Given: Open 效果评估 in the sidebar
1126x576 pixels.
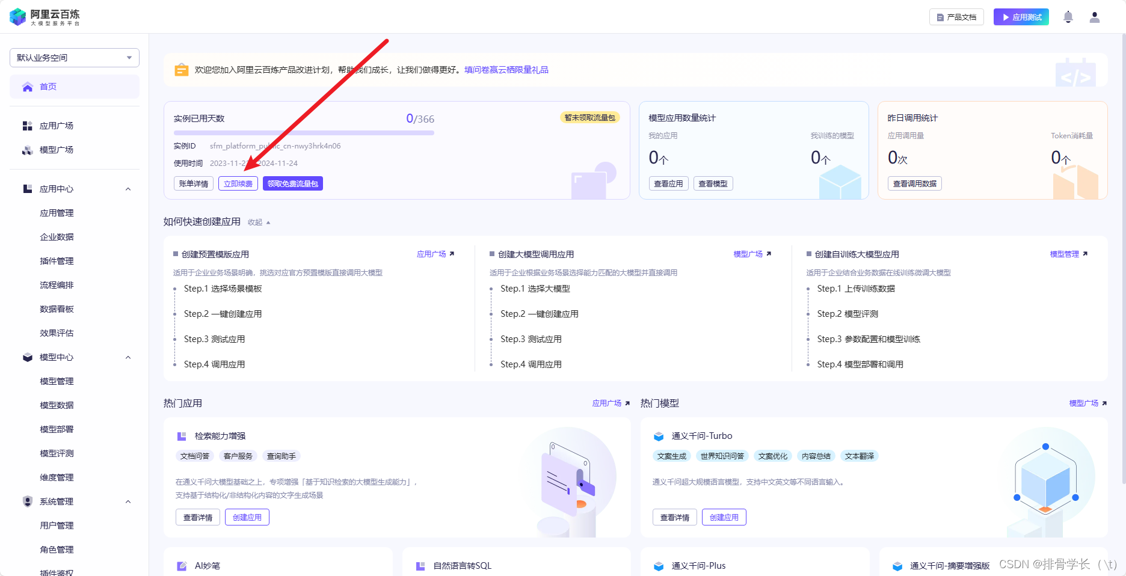Looking at the screenshot, I should click(x=57, y=333).
